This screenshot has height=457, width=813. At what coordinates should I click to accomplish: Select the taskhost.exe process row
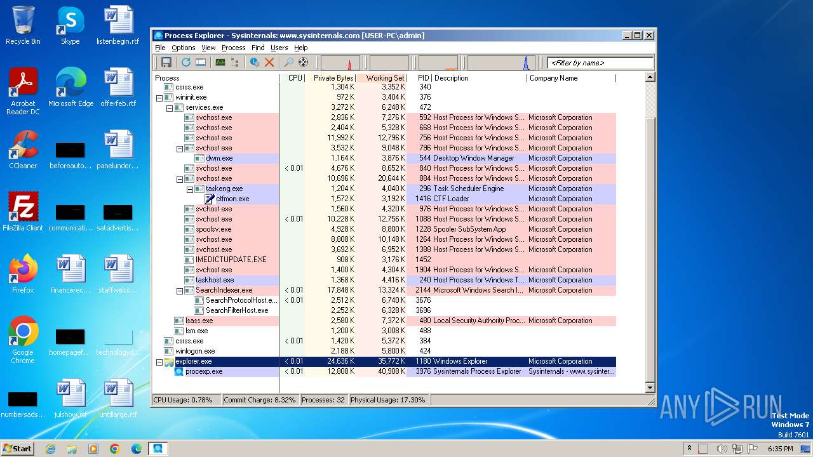coord(384,281)
